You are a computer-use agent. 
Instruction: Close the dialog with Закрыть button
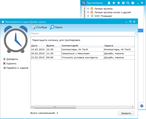[x=126, y=113]
